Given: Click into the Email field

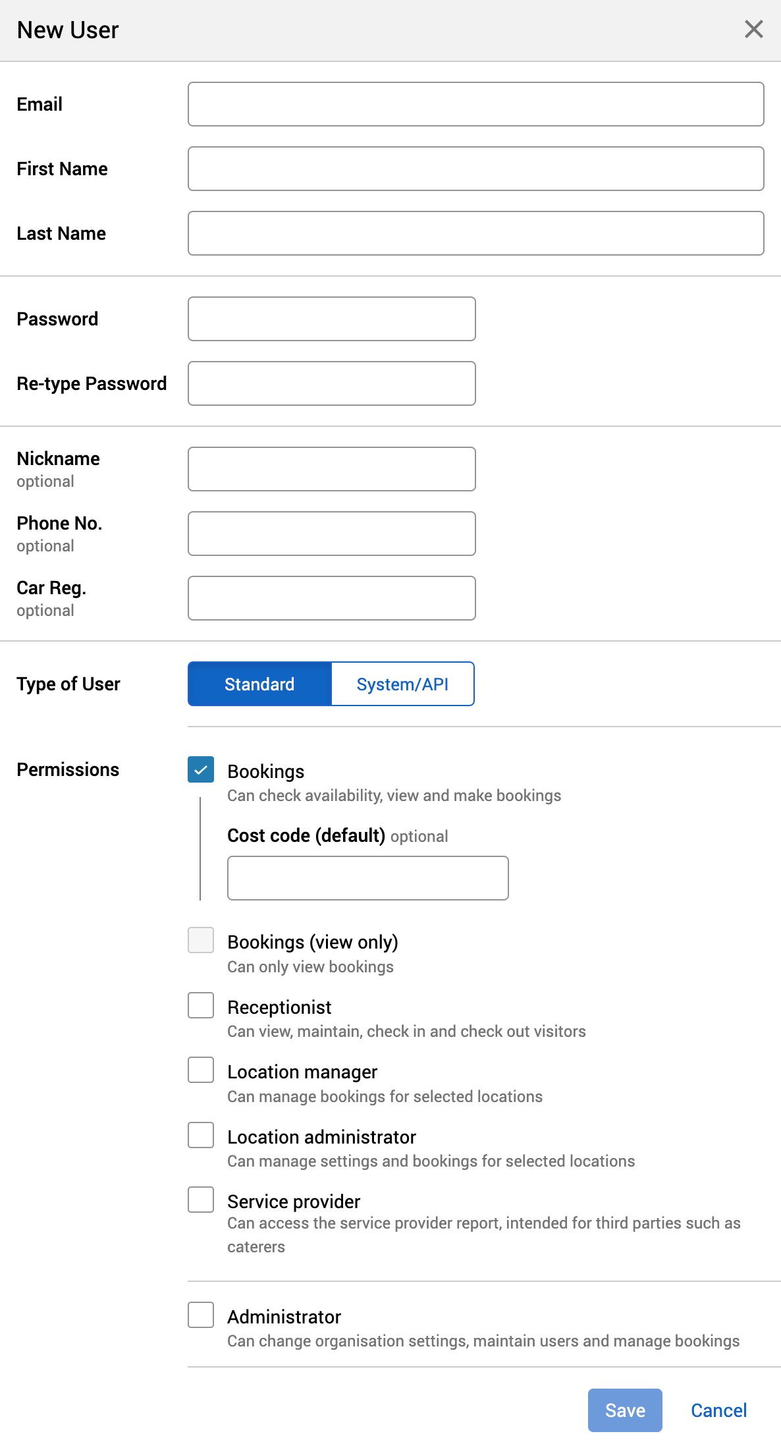Looking at the screenshot, I should click(x=475, y=104).
